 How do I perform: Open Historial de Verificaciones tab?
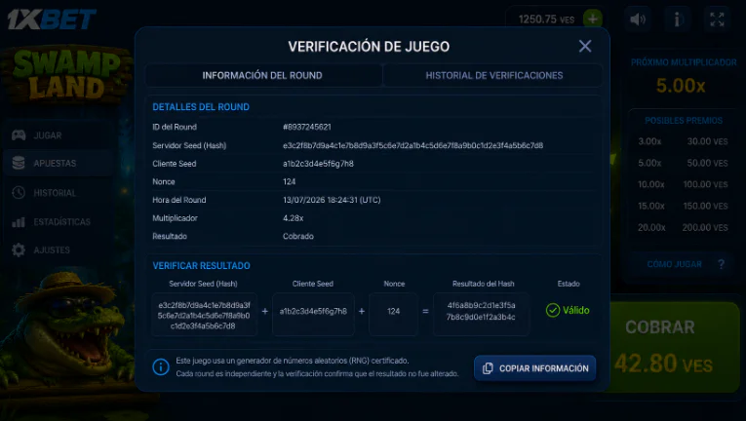pos(493,75)
